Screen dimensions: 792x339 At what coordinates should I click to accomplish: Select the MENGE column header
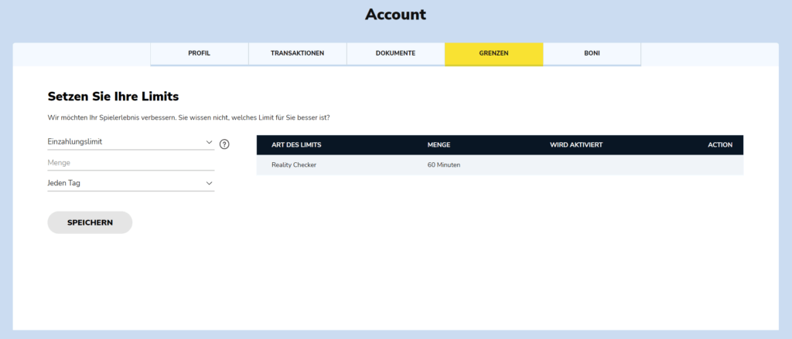pos(439,144)
